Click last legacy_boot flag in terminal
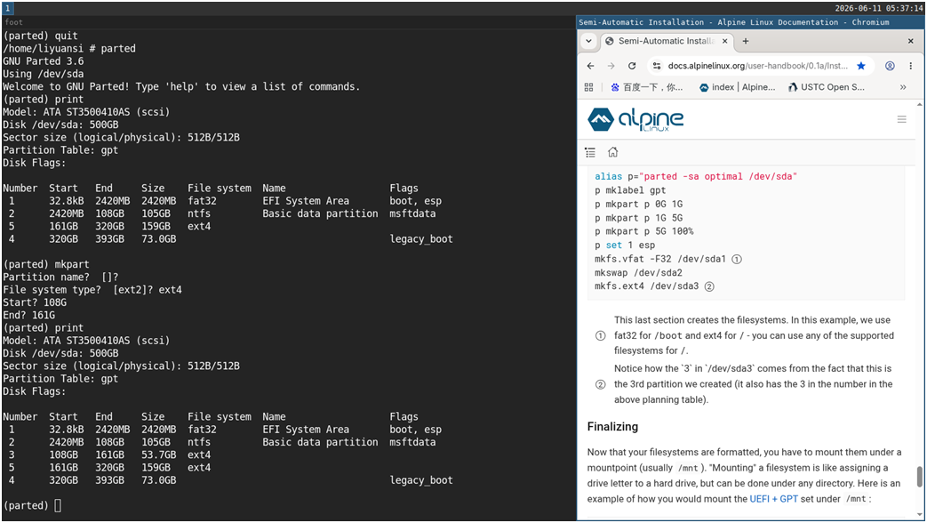927x523 pixels. coord(421,480)
